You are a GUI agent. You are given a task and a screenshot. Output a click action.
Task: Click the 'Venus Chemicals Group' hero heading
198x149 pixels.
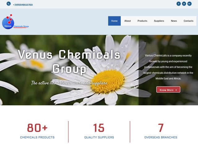pos(69,61)
